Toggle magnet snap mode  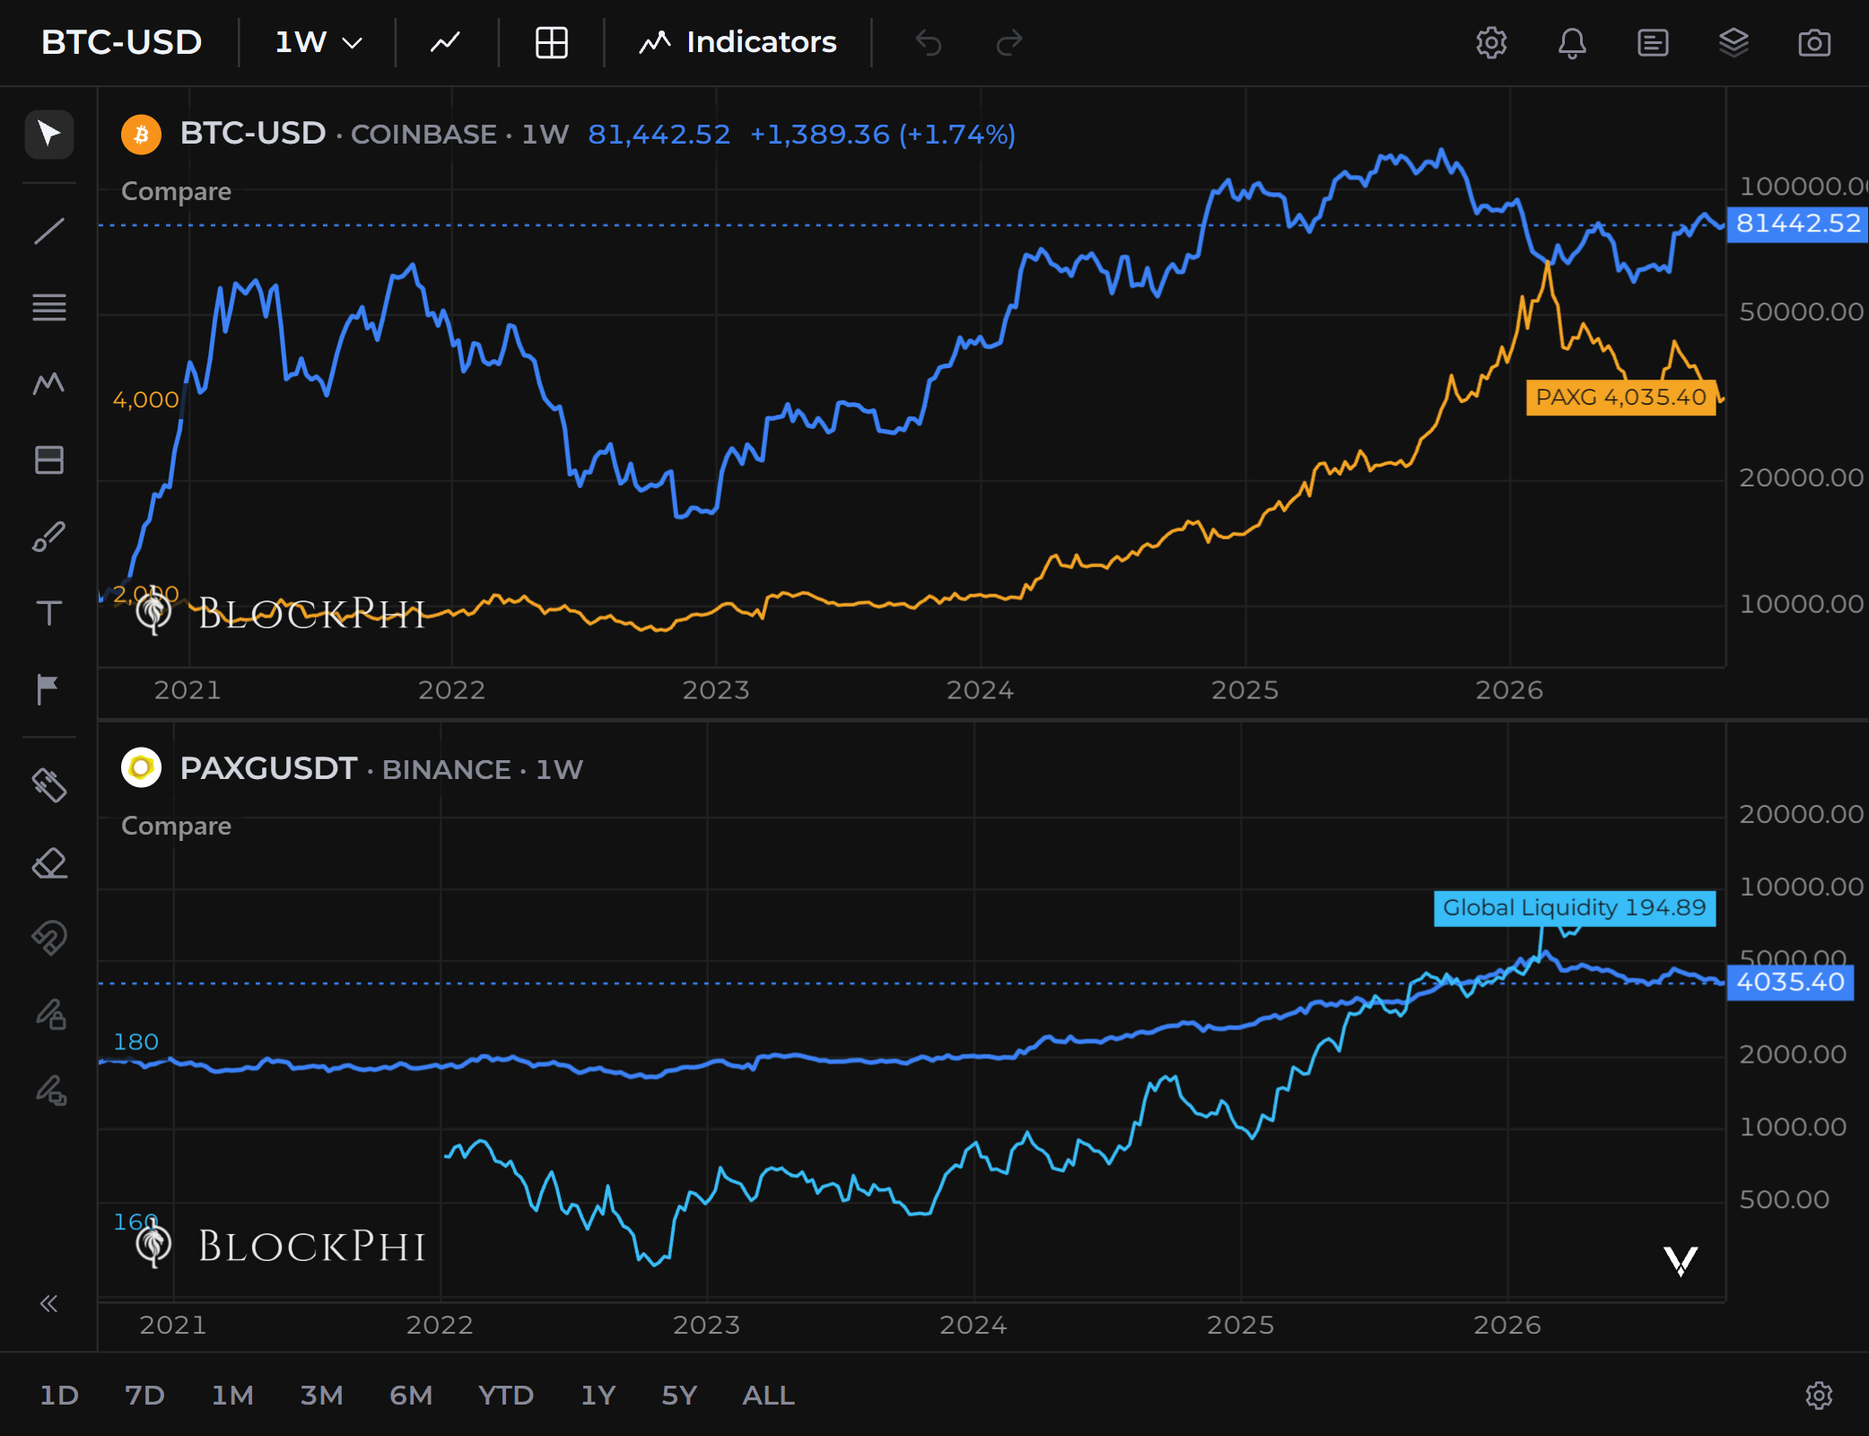pyautogui.click(x=49, y=939)
